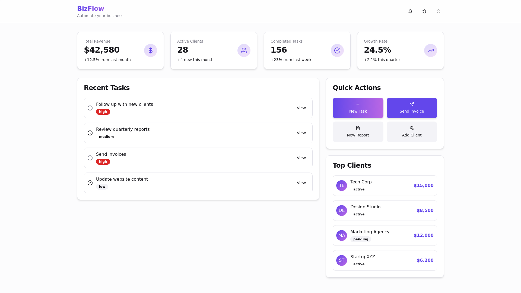View the Review quarterly reports task
Viewport: 521px width, 293px height.
click(x=301, y=133)
